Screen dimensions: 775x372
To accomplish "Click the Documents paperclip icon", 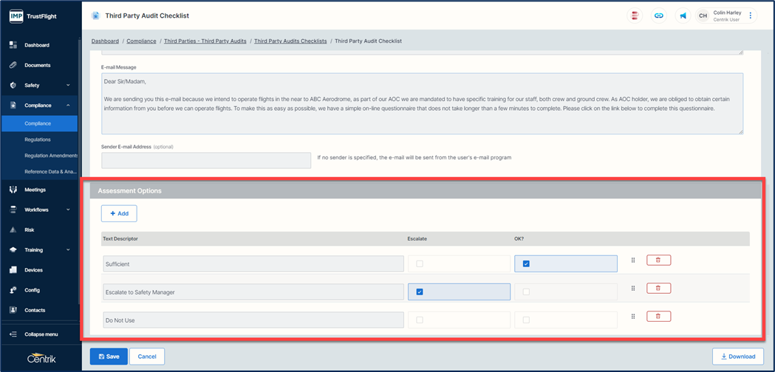I will [x=13, y=65].
